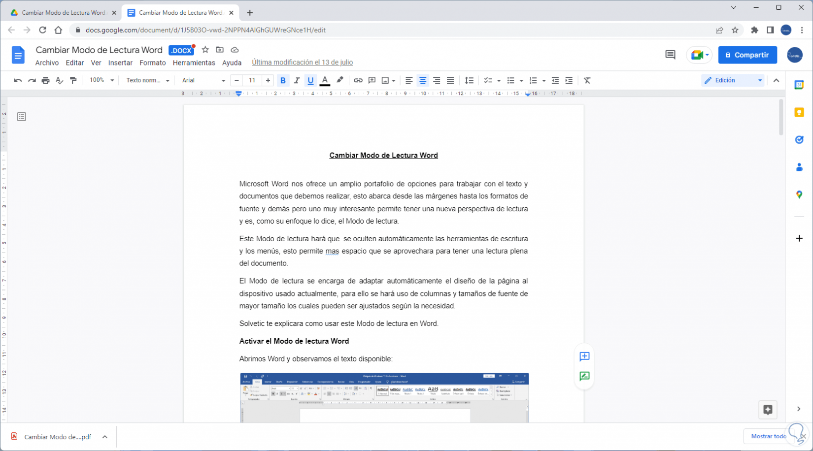The height and width of the screenshot is (451, 813).
Task: Open the Insertar menu
Action: (120, 63)
